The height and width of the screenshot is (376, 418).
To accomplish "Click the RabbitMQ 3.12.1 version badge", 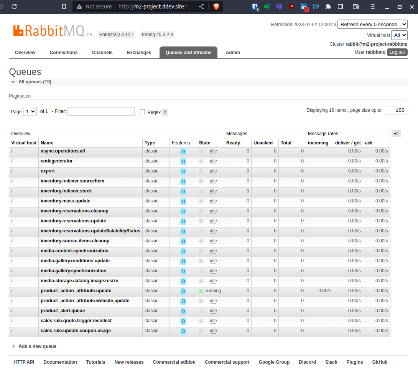I will point(117,35).
